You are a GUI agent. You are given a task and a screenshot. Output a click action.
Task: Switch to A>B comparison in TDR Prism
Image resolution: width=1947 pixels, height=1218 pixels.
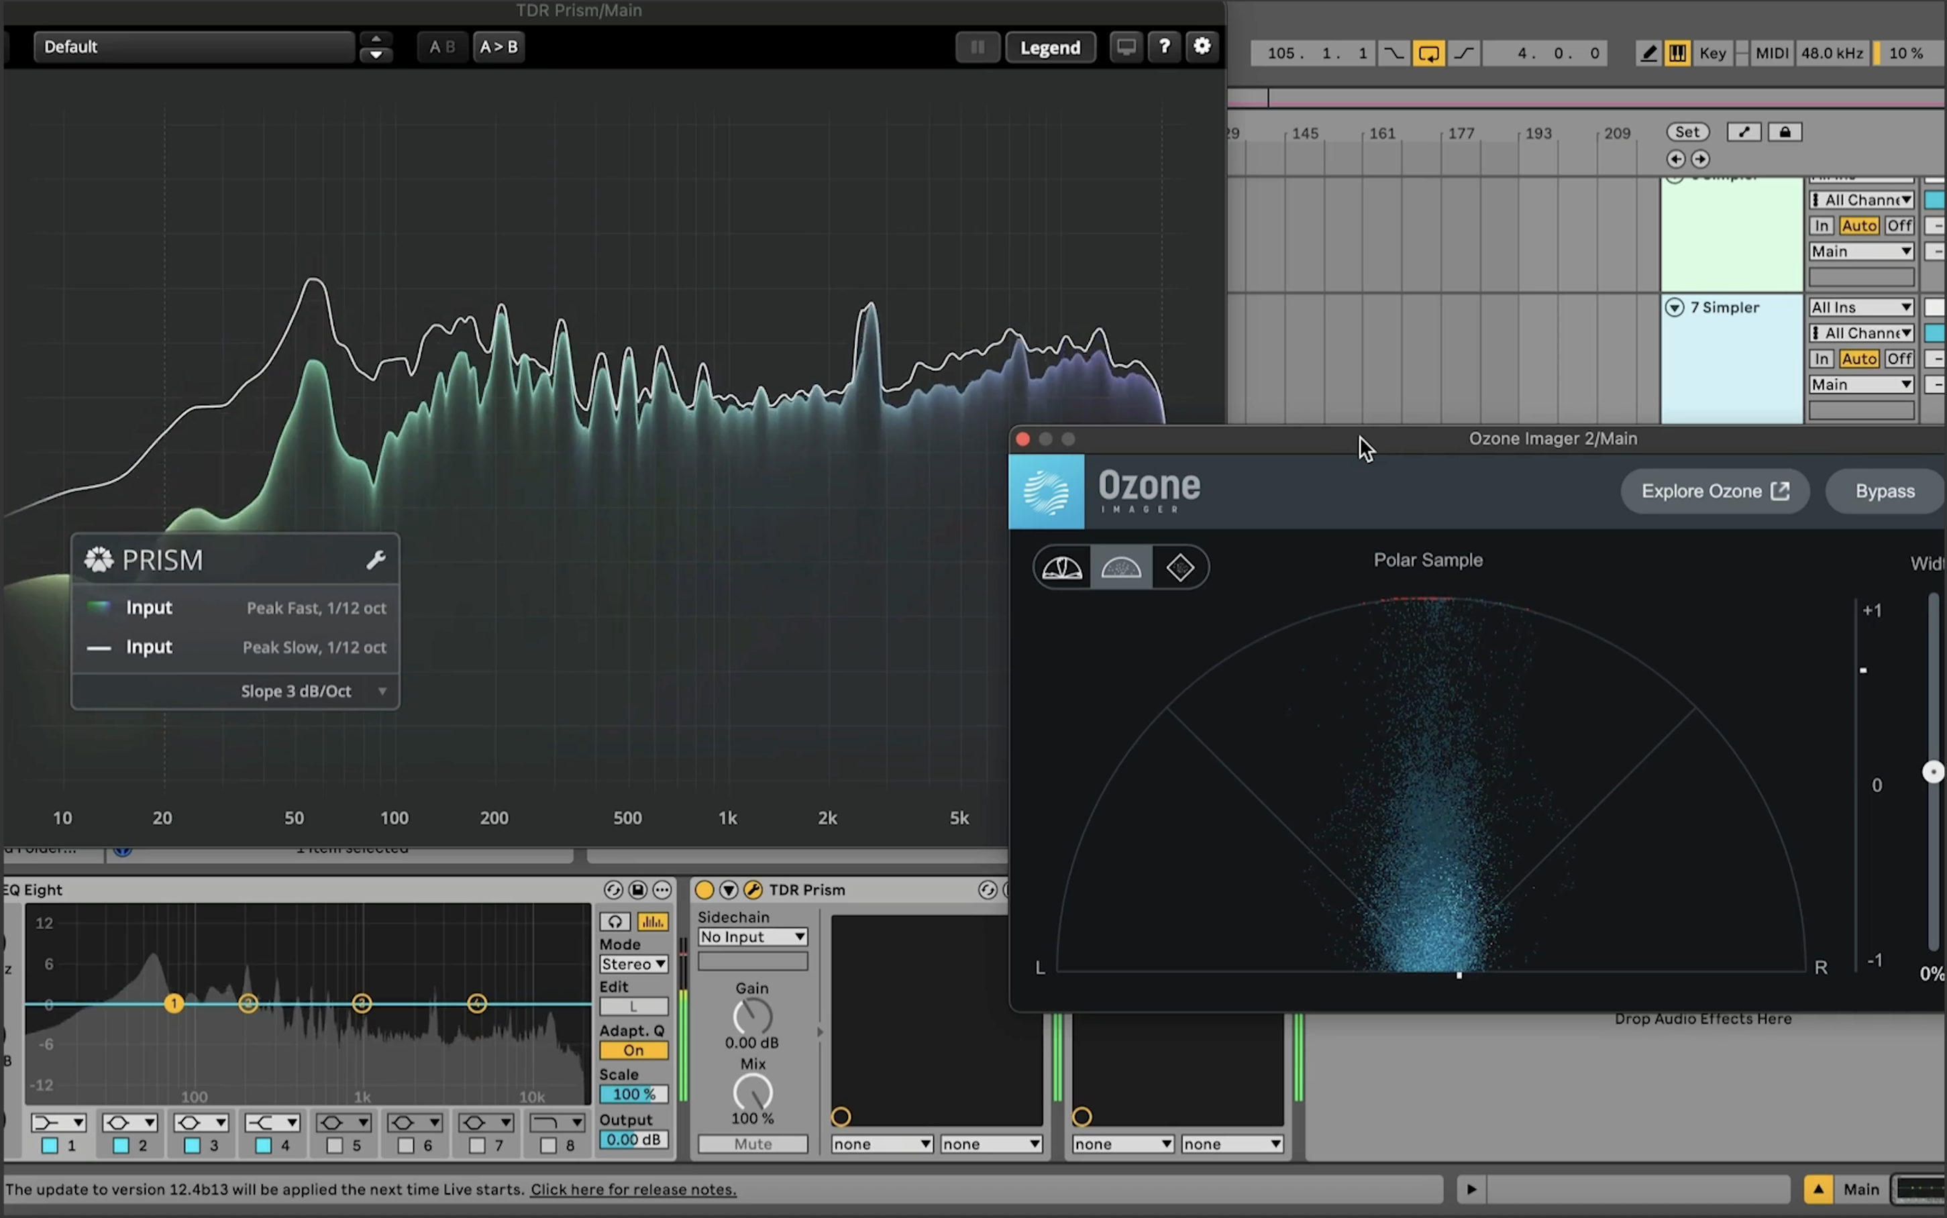point(498,47)
